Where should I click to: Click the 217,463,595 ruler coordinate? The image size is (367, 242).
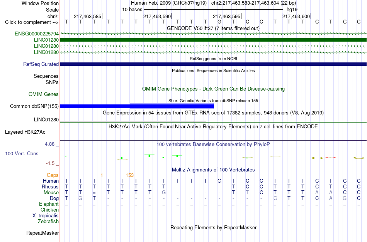coord(226,16)
